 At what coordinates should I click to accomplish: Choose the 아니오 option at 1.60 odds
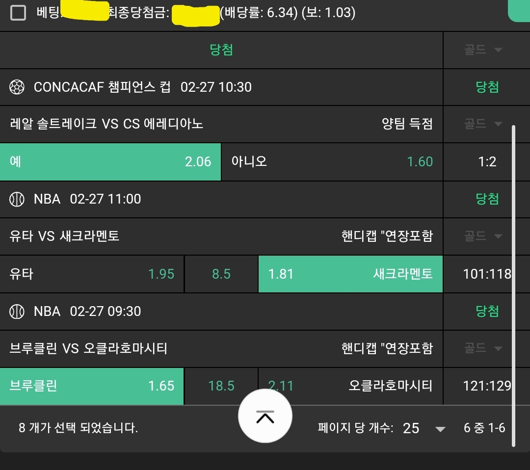tap(332, 162)
